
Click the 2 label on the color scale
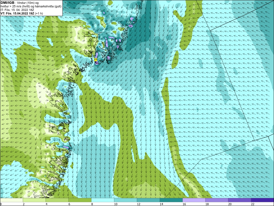click(x=24, y=204)
